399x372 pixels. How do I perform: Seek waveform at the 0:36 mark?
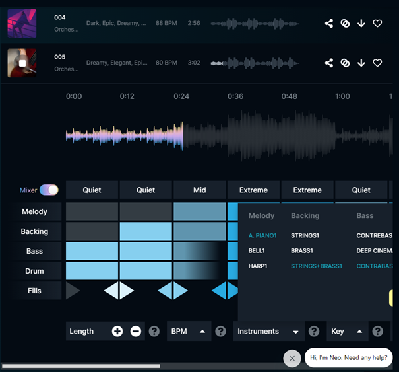(235, 135)
